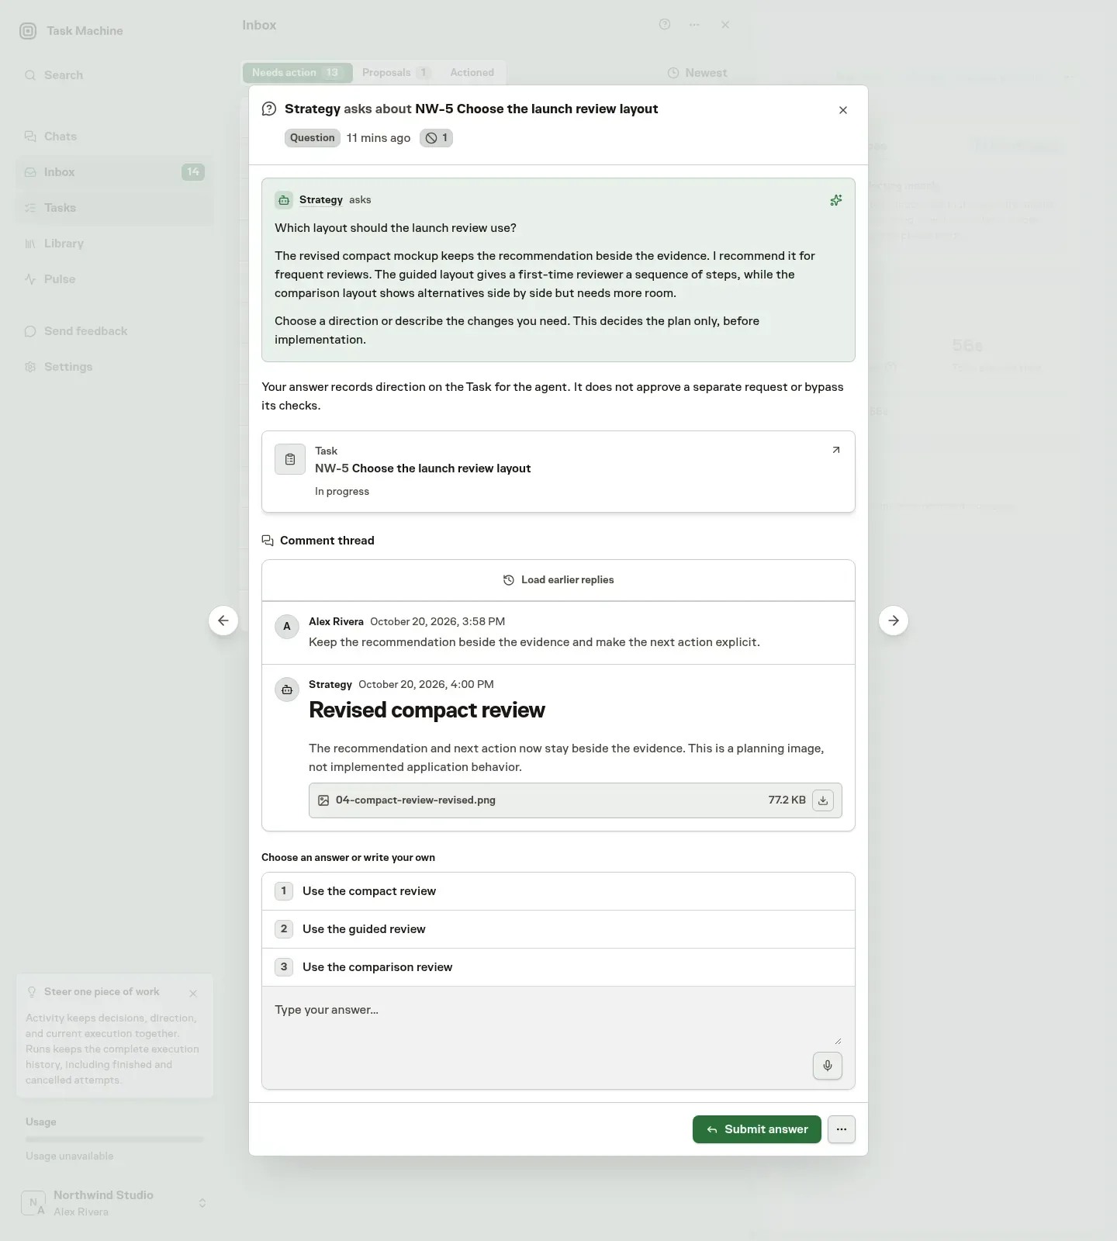Click the In progress status text
Viewport: 1117px width, 1241px height.
tap(342, 492)
